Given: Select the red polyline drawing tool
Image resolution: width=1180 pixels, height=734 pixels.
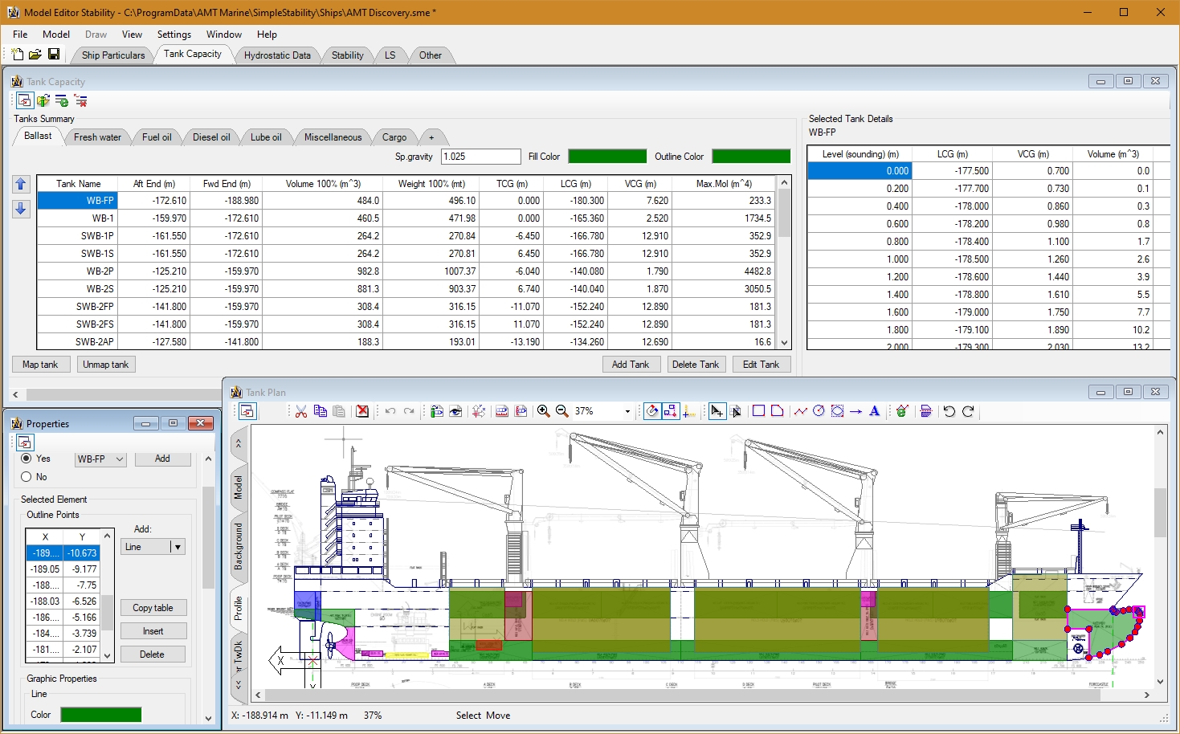Looking at the screenshot, I should click(x=801, y=411).
